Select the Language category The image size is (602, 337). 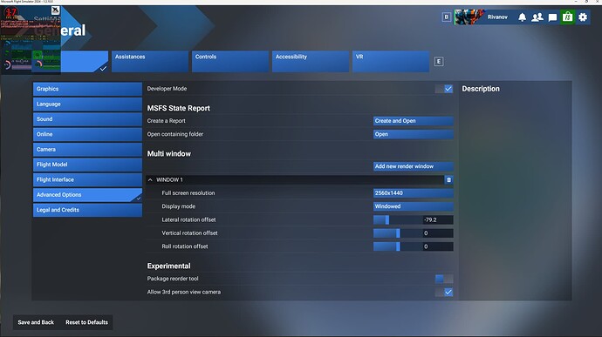click(x=87, y=104)
